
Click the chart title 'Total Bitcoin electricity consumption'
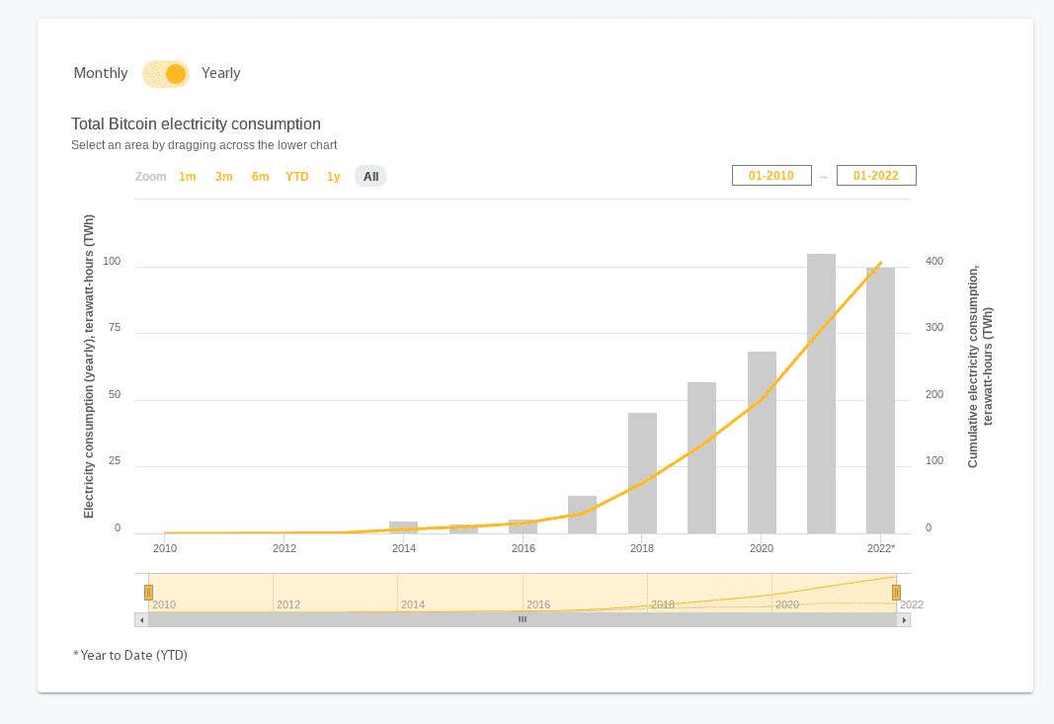pos(197,124)
